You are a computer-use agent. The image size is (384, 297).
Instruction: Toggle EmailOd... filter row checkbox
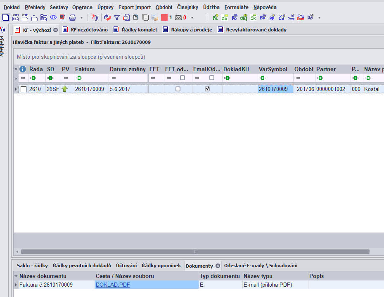click(x=212, y=78)
